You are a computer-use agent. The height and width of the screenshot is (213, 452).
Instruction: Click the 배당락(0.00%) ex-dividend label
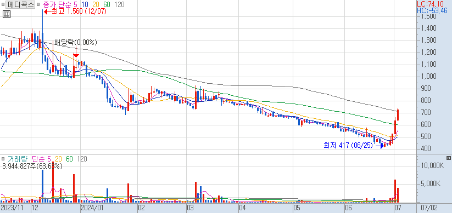pyautogui.click(x=76, y=43)
